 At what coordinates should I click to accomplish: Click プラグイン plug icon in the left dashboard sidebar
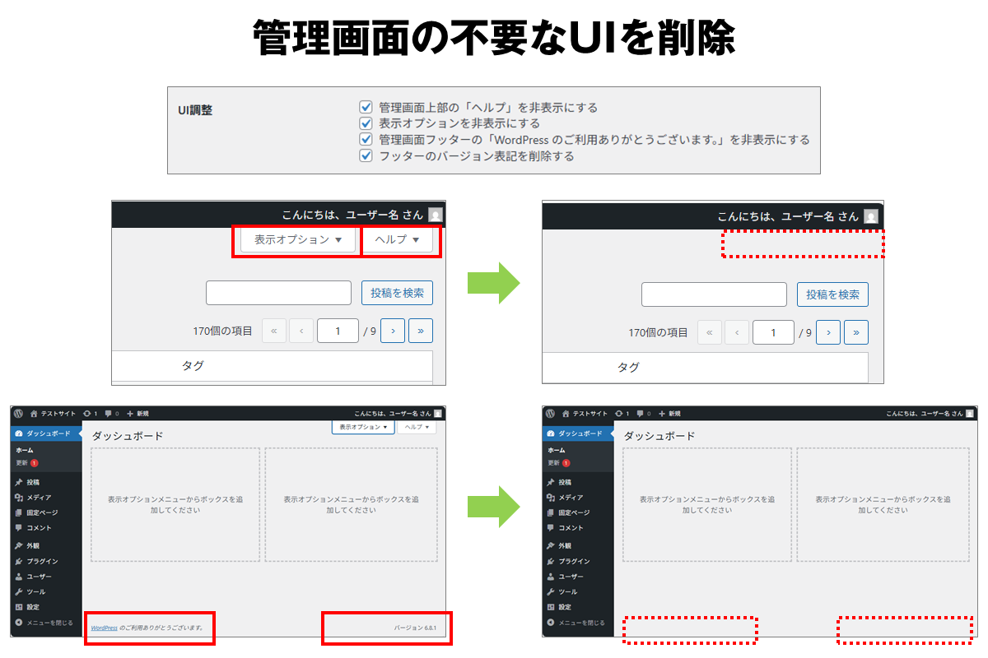[19, 561]
